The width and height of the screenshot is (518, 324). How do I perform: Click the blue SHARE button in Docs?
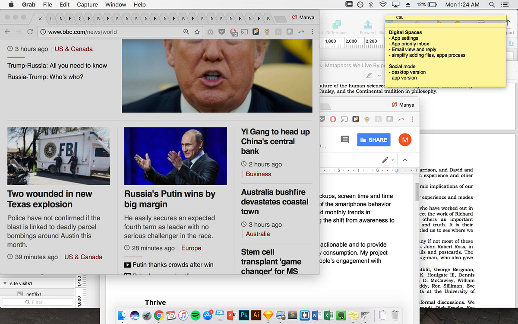tap(374, 140)
